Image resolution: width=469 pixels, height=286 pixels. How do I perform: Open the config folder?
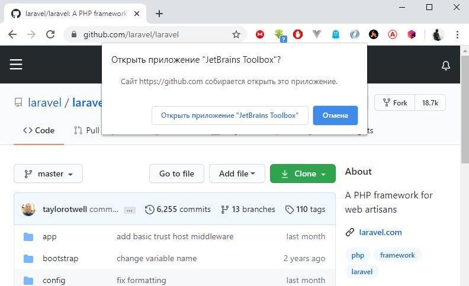(54, 280)
